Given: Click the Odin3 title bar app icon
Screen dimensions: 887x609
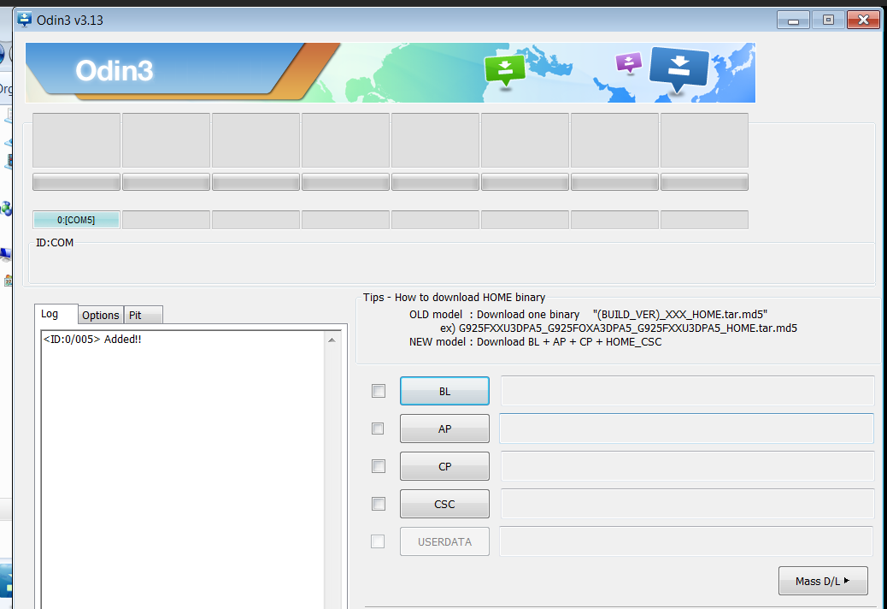Looking at the screenshot, I should (x=24, y=20).
